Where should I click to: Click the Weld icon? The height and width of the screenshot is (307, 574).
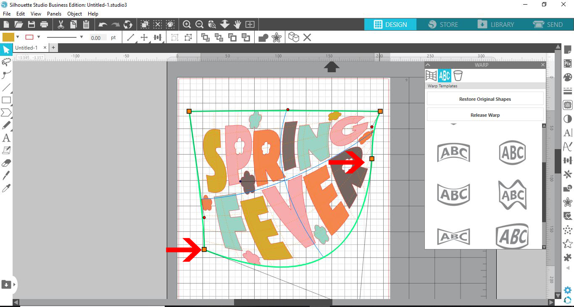click(x=263, y=37)
